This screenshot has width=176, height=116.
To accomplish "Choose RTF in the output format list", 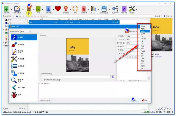I will pyautogui.click(x=145, y=56).
